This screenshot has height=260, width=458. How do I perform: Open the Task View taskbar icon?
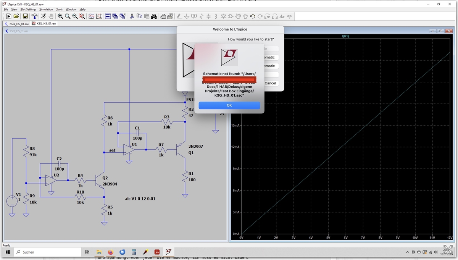coord(87,252)
